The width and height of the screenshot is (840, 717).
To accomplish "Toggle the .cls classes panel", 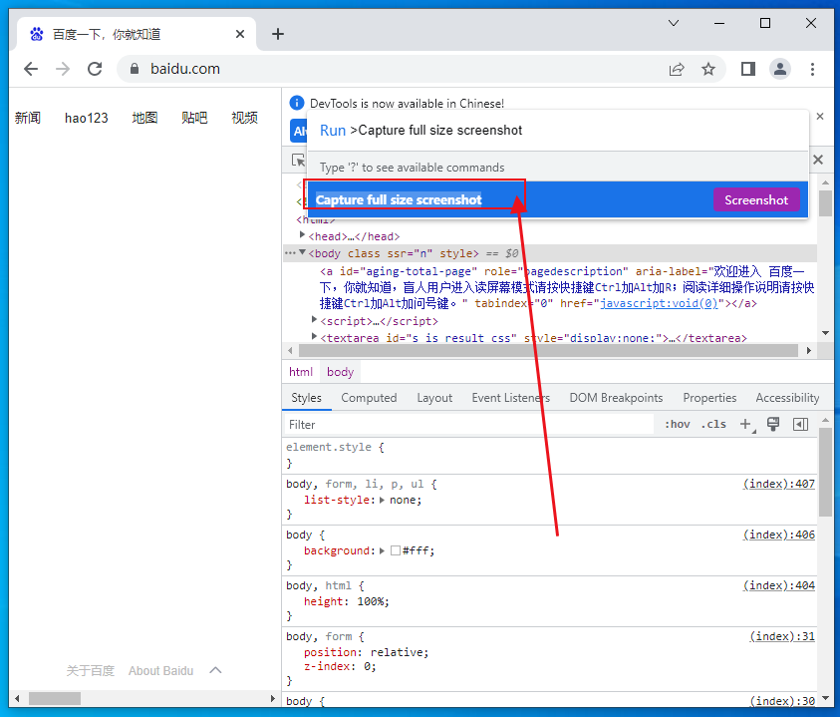I will point(713,424).
